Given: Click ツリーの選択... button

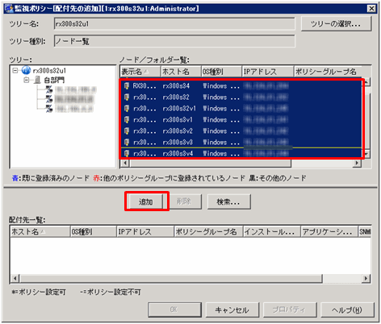Looking at the screenshot, I should [337, 23].
